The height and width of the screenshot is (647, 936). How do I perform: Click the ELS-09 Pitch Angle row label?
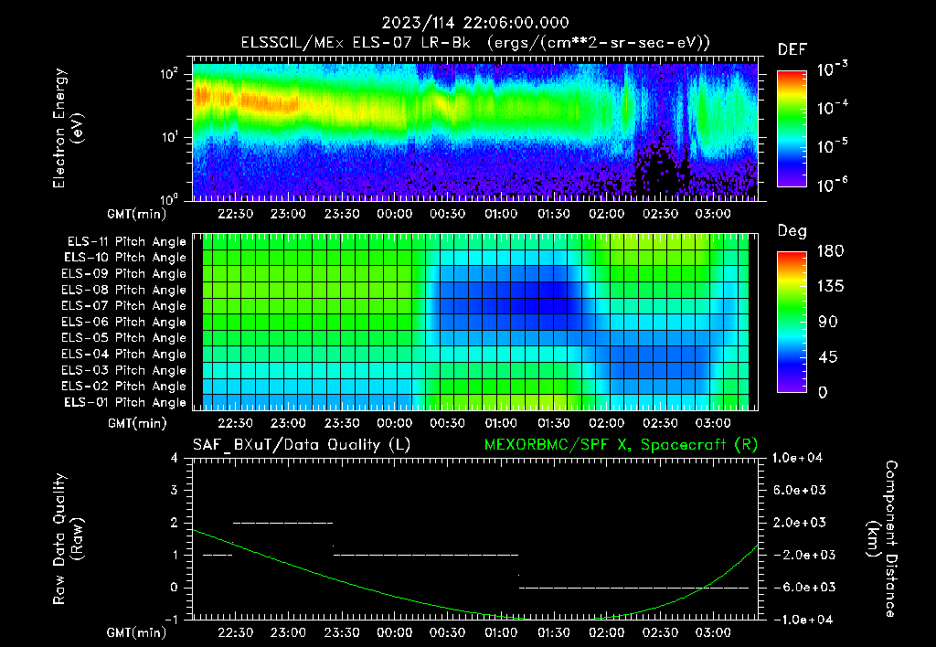124,274
